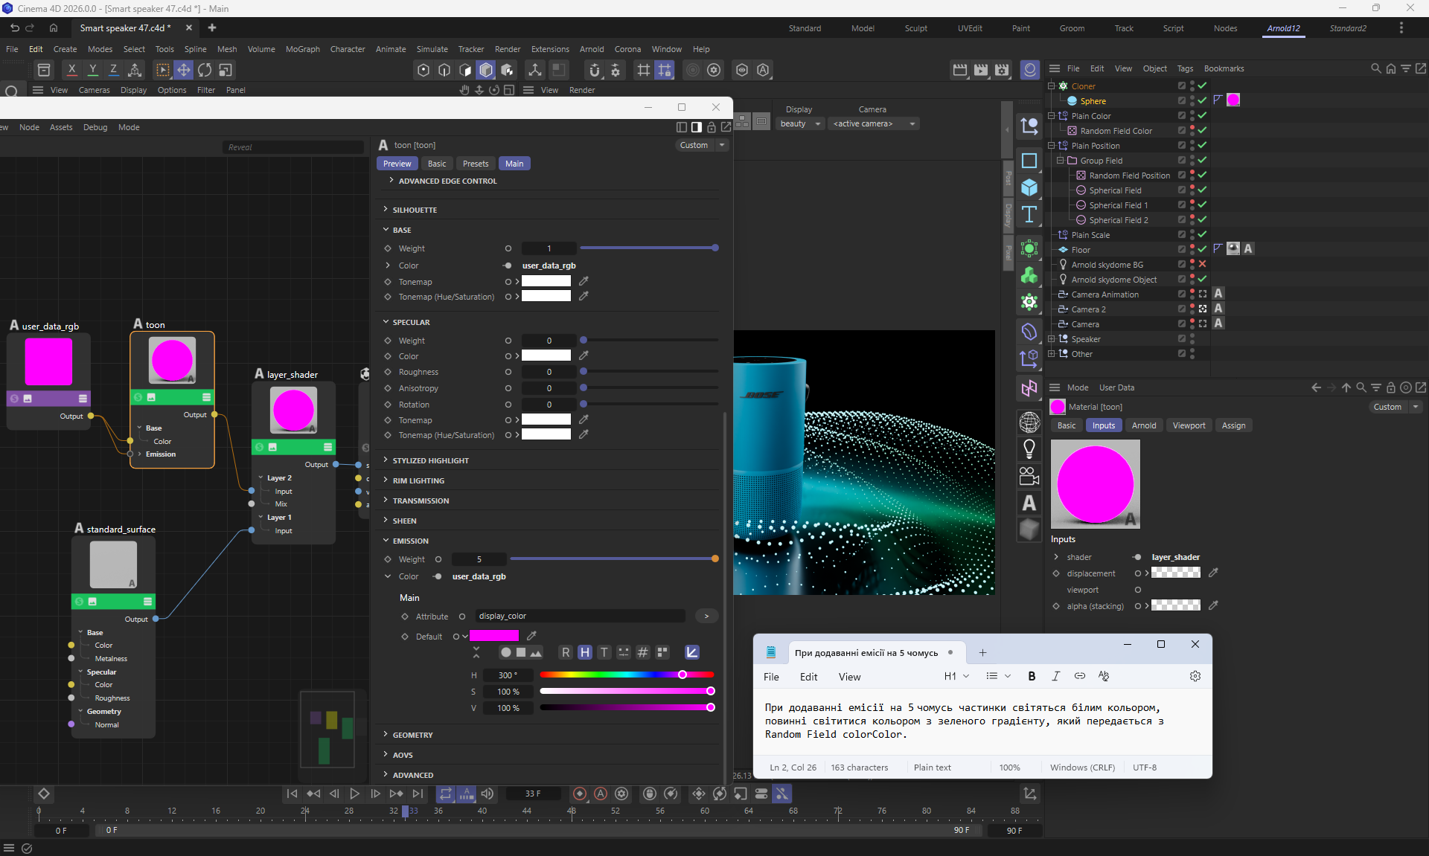
Task: Click the Record active objects keyframe button
Action: 580,794
